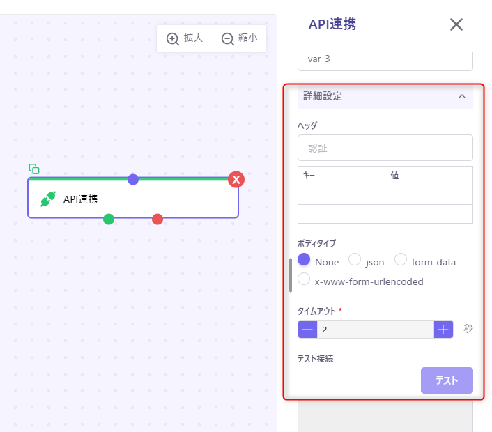Decrease the timeout with minus button
Image resolution: width=492 pixels, height=432 pixels.
[x=307, y=329]
